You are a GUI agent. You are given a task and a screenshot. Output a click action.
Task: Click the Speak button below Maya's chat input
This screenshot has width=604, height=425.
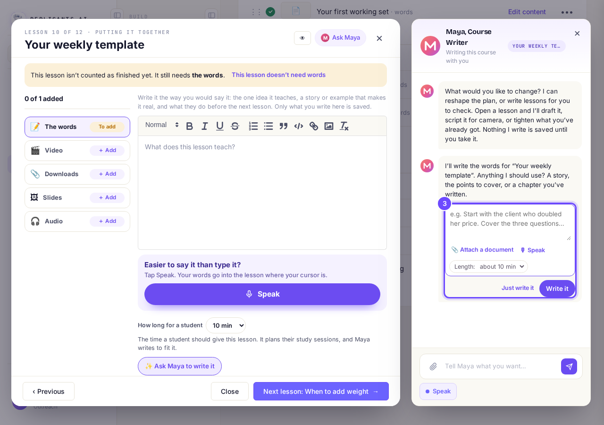point(438,391)
